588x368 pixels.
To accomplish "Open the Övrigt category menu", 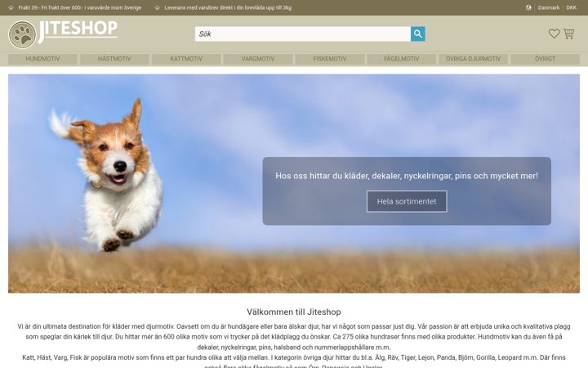I will [545, 59].
